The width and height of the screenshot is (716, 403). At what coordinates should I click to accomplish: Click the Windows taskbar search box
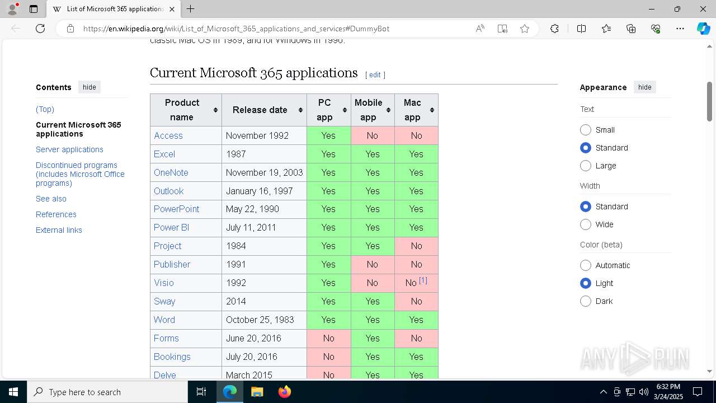click(107, 392)
